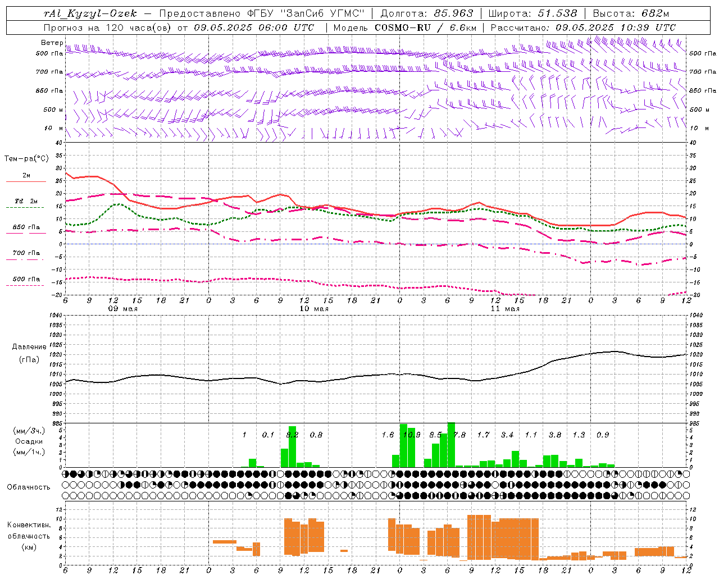The width and height of the screenshot is (719, 575).
Task: Click the 8.5 precipitation total
Action: point(435,435)
